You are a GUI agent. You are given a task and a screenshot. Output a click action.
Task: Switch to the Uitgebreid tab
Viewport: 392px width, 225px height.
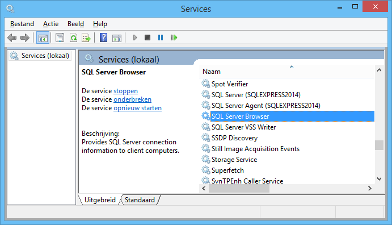100,200
